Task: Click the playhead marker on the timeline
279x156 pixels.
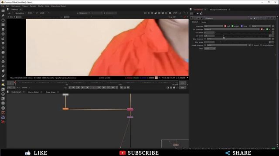Action: point(15,83)
